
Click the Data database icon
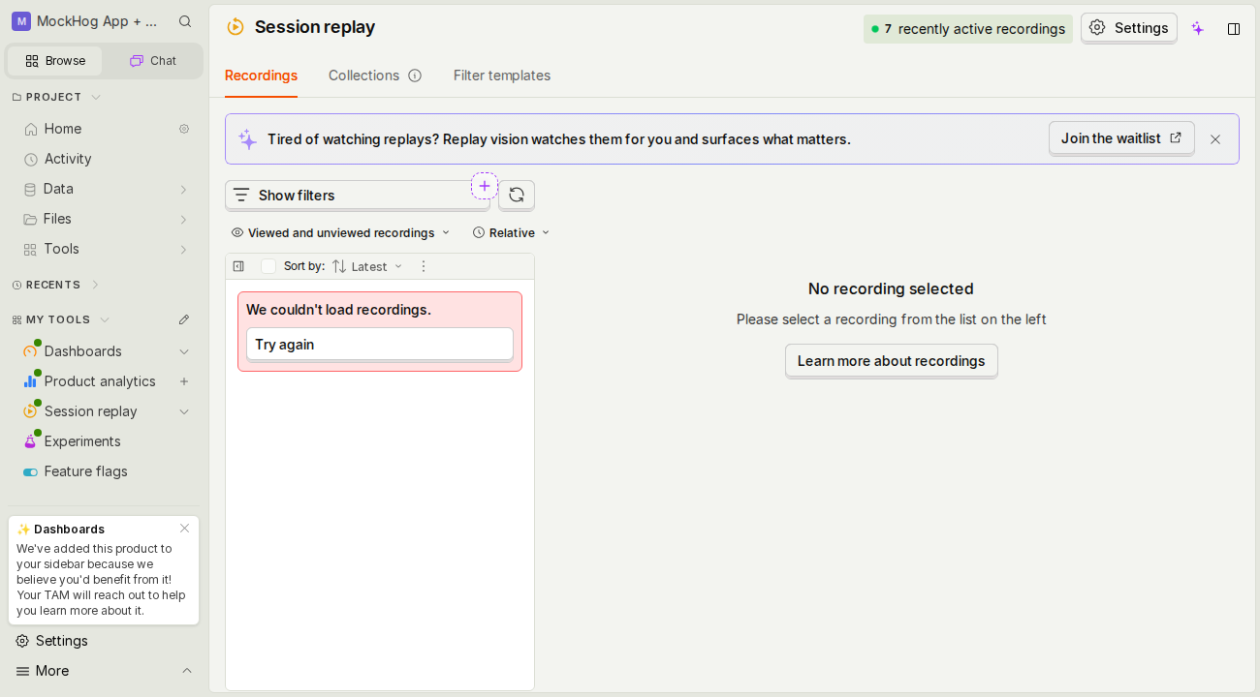click(31, 189)
